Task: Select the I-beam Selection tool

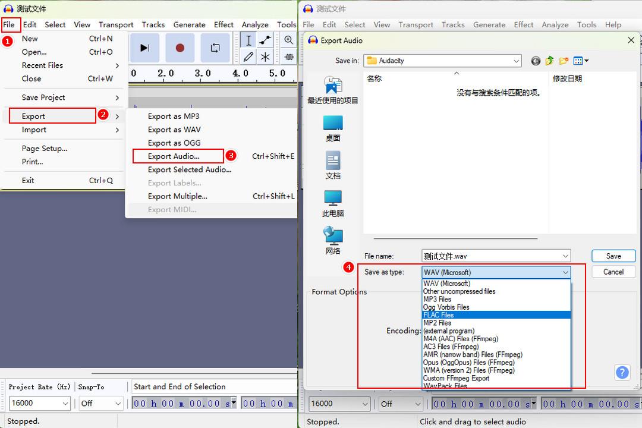Action: pos(248,40)
